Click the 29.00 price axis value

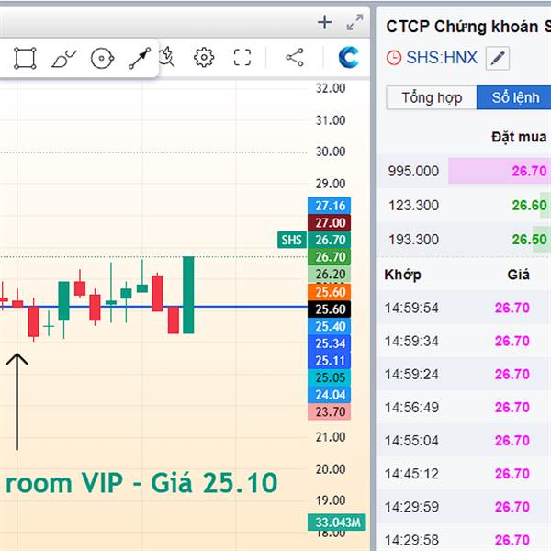331,184
